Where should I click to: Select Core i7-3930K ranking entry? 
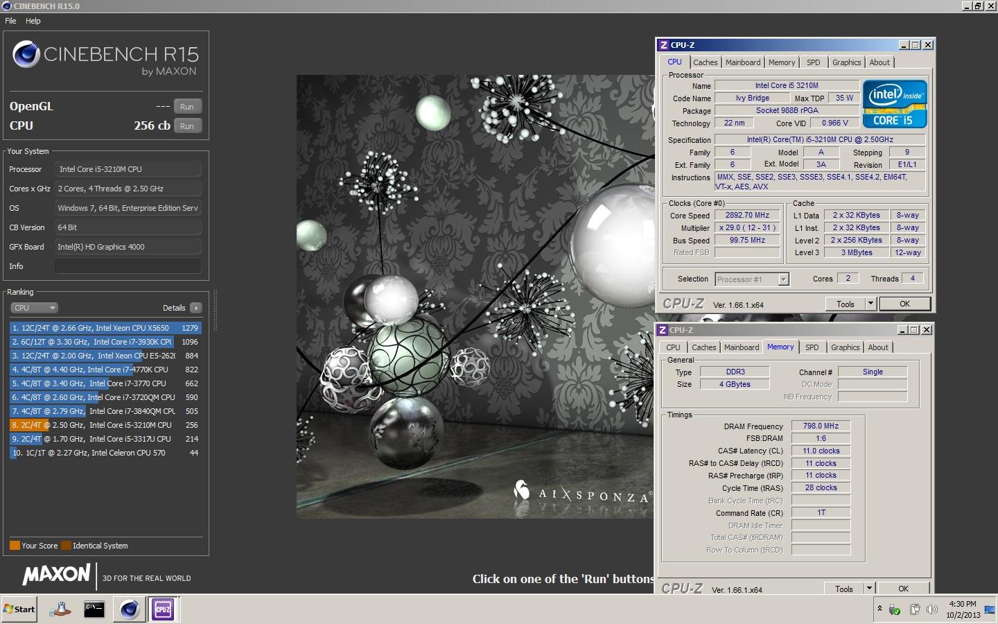click(x=105, y=342)
